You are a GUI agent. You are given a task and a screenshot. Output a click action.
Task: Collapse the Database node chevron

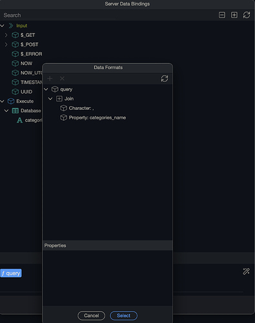coord(6,110)
